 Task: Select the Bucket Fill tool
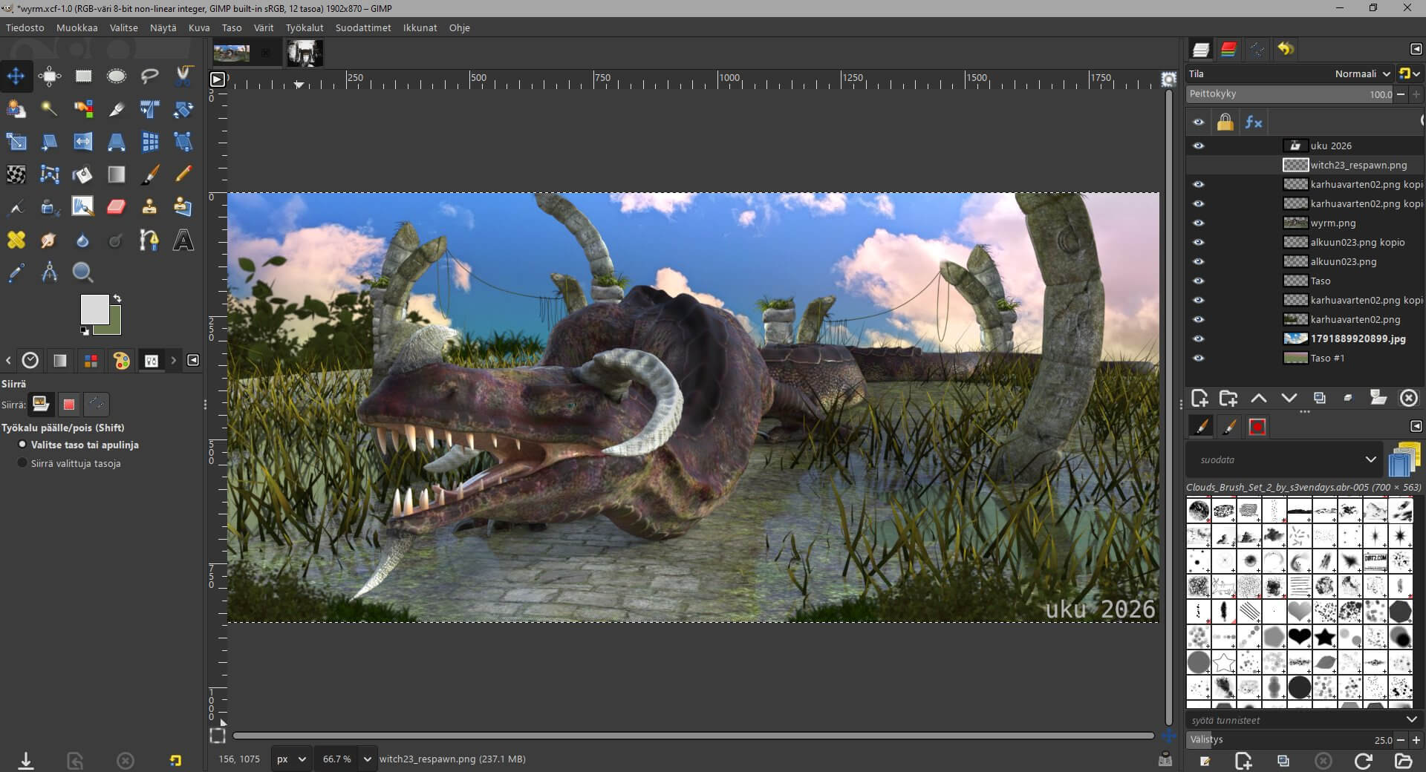83,174
